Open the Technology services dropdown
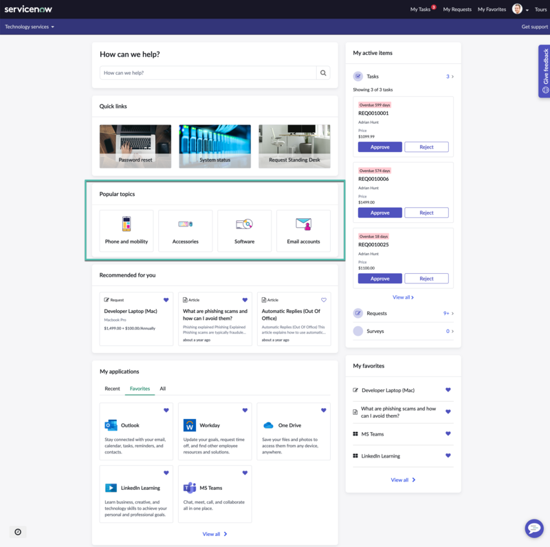 pos(30,27)
